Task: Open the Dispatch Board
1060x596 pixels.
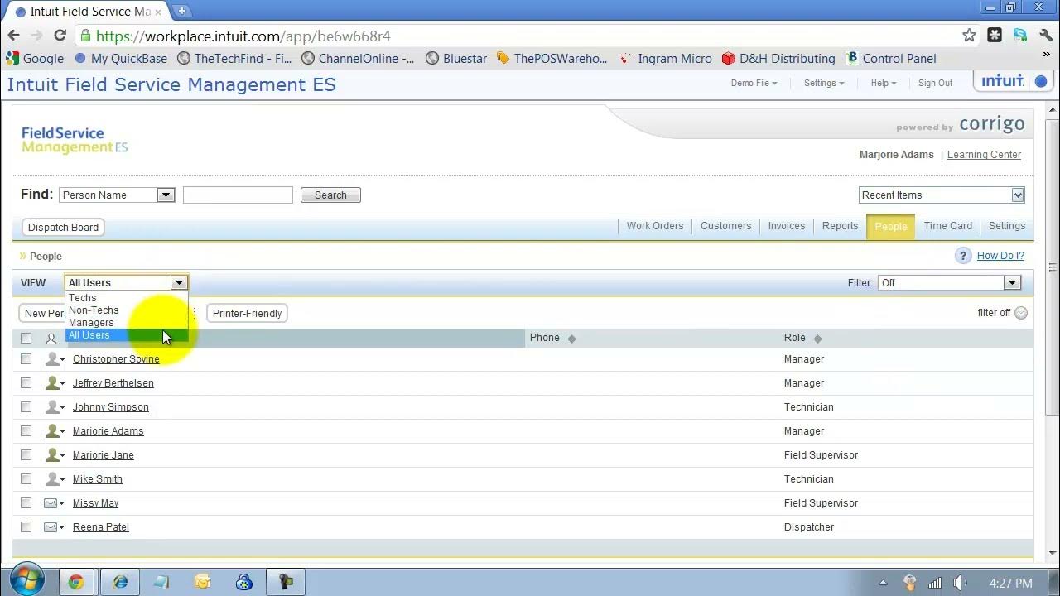Action: (x=63, y=228)
